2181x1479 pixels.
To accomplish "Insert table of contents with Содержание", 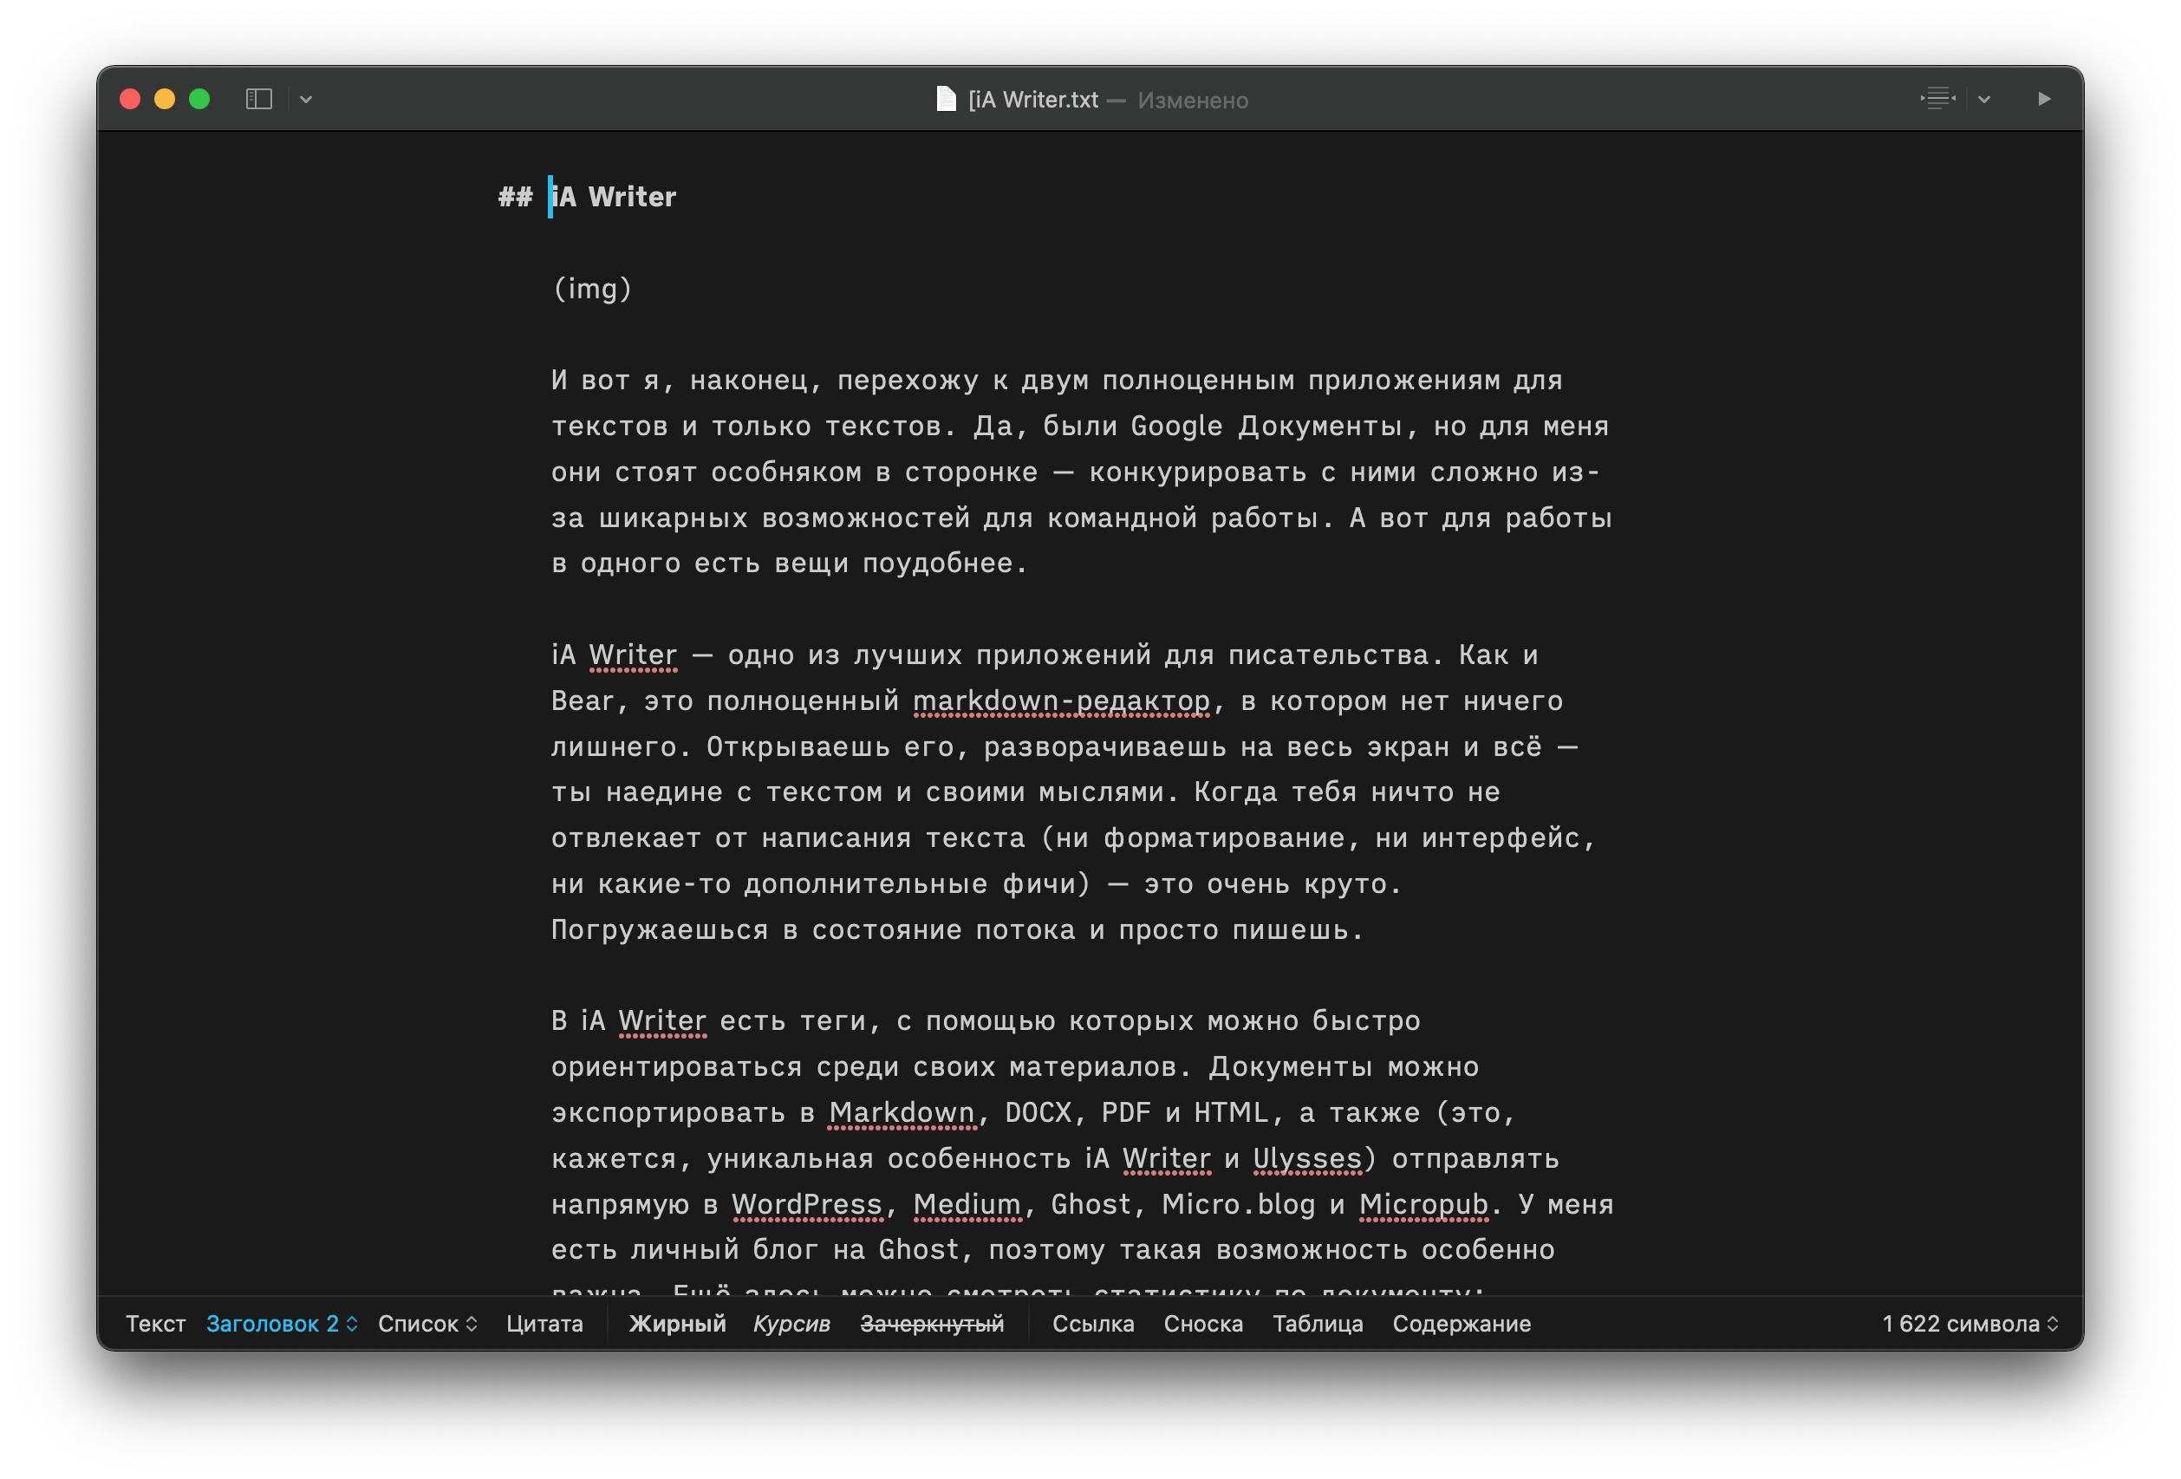I will tap(1462, 1323).
